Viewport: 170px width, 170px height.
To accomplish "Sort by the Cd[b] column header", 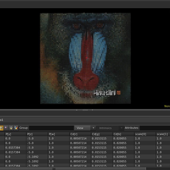I will [x=123, y=134].
